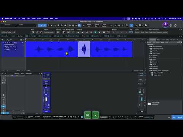Click the bars position counter in transport
183x137 pixels.
pos(59,116)
